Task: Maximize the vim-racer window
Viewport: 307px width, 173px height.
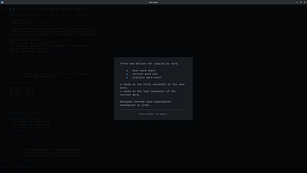Action: coord(301,2)
